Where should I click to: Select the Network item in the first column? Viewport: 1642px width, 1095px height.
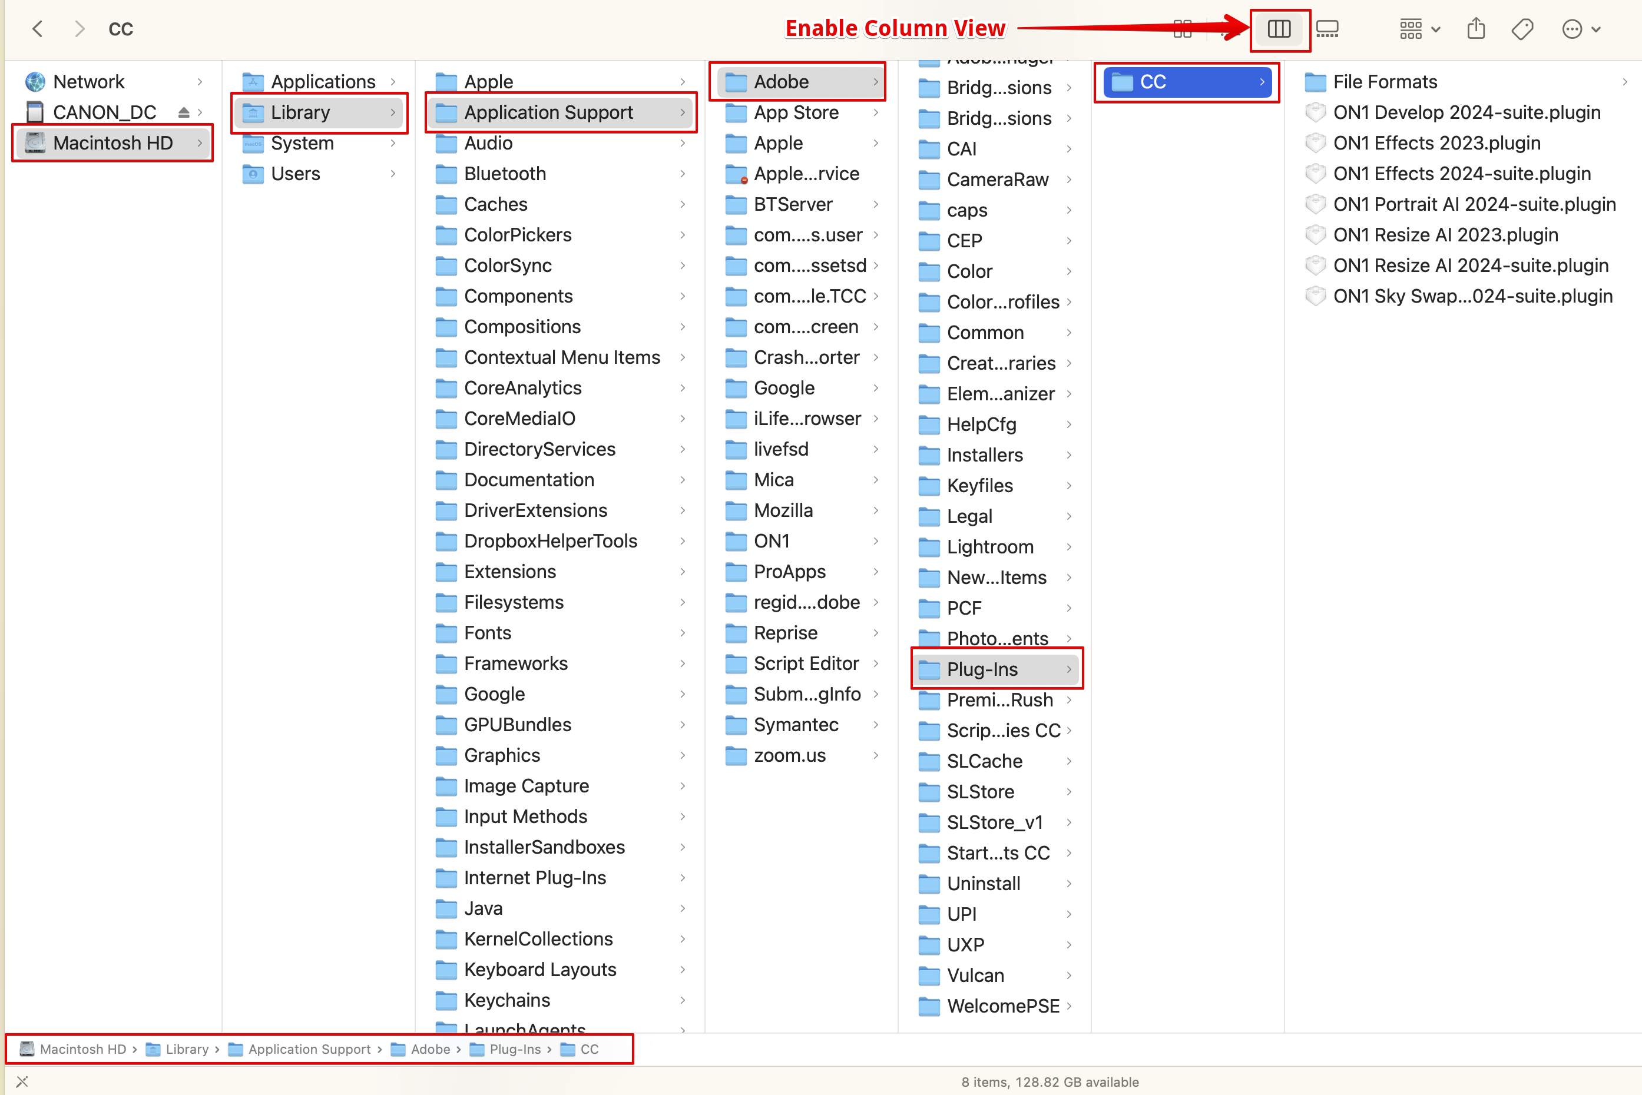114,82
